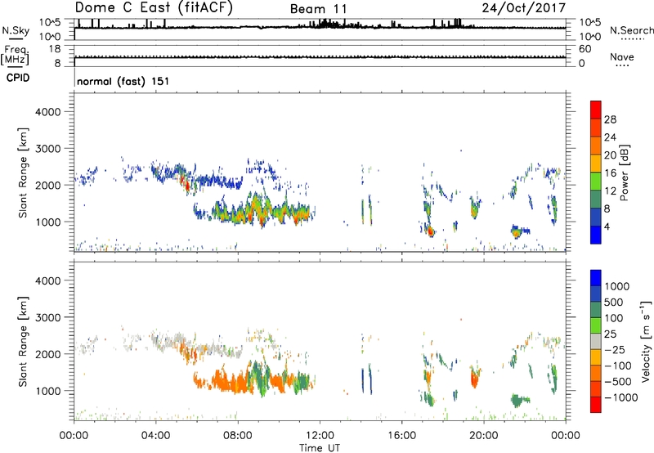Click the "4000" range tick in the power panel
Screen dimensions: 654x453
point(47,112)
